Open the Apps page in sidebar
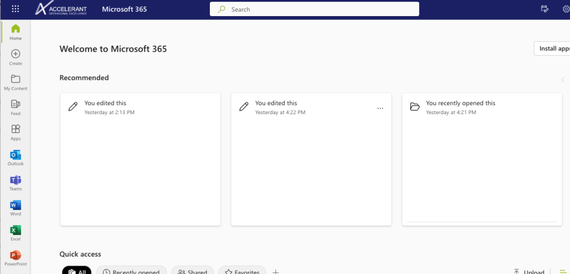The height and width of the screenshot is (274, 570). [x=16, y=132]
